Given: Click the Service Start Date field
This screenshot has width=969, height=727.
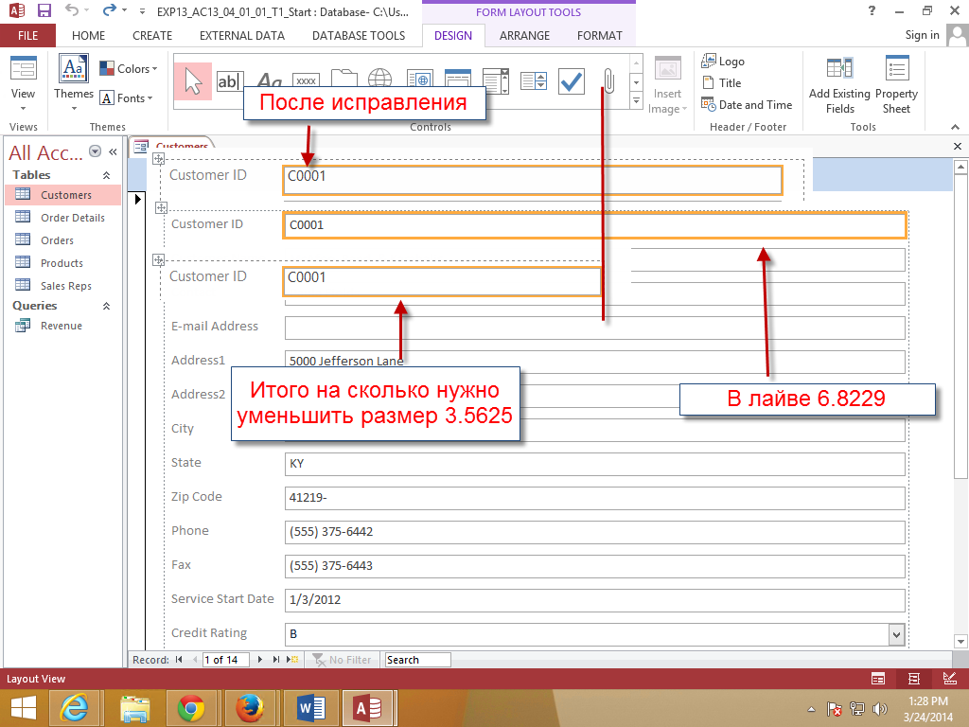Looking at the screenshot, I should click(x=594, y=599).
